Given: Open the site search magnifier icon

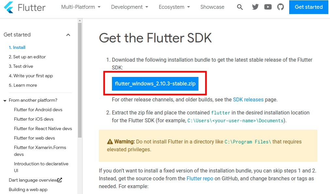Looking at the screenshot, I should 240,7.
